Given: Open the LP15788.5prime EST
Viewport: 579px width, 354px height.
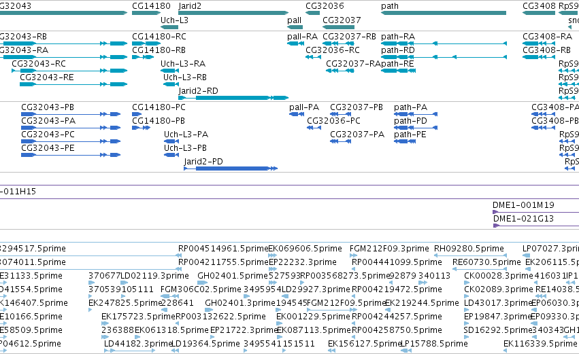Looking at the screenshot, I should pyautogui.click(x=435, y=344).
